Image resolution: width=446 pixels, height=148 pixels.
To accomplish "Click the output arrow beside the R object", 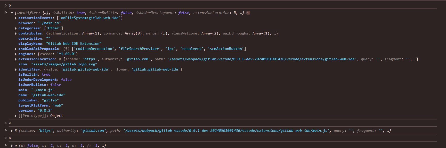I will (6, 130).
